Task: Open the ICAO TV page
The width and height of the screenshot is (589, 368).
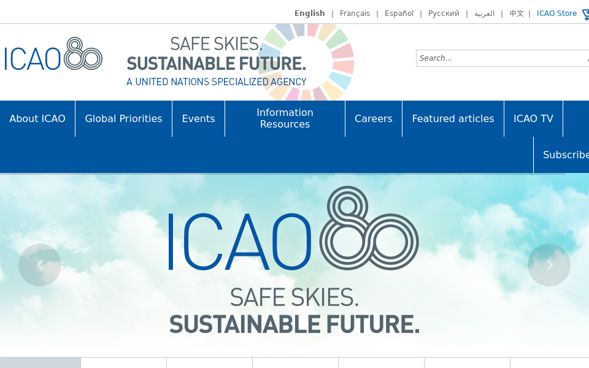Action: (533, 118)
